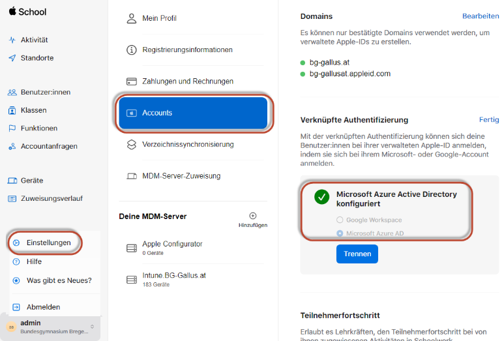Screen dimensions: 504x341
Task: Click the Accounts Apple-ID icon
Action: 132,113
